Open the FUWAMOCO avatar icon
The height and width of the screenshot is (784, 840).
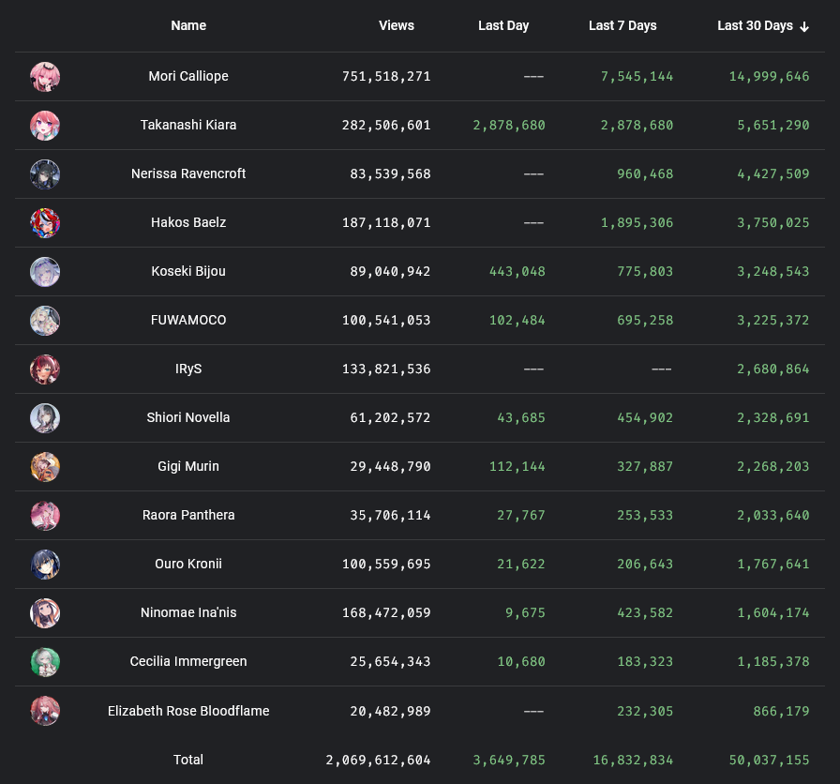45,321
